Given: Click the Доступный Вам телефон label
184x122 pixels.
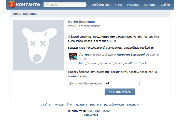Looking at the screenshot, I should [86, 83].
